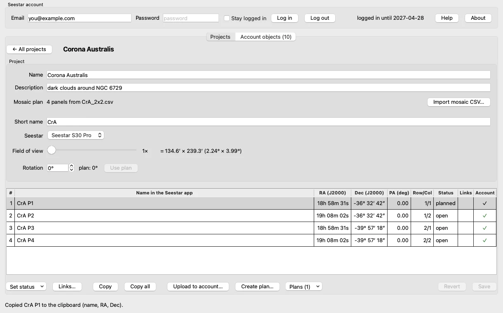Click the Log out button
The image size is (503, 313).
[320, 18]
